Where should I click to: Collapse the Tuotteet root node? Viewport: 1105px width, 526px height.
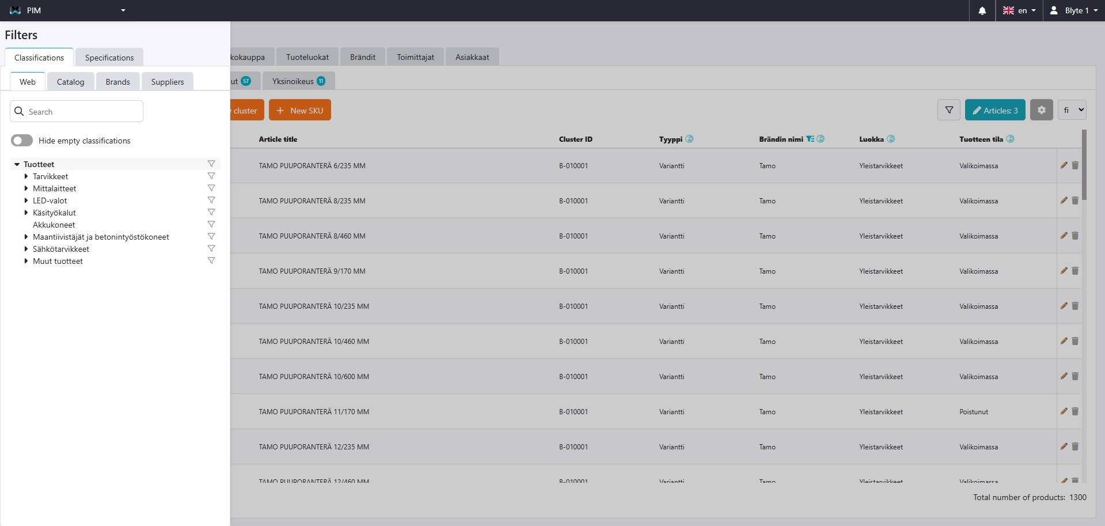(x=17, y=164)
